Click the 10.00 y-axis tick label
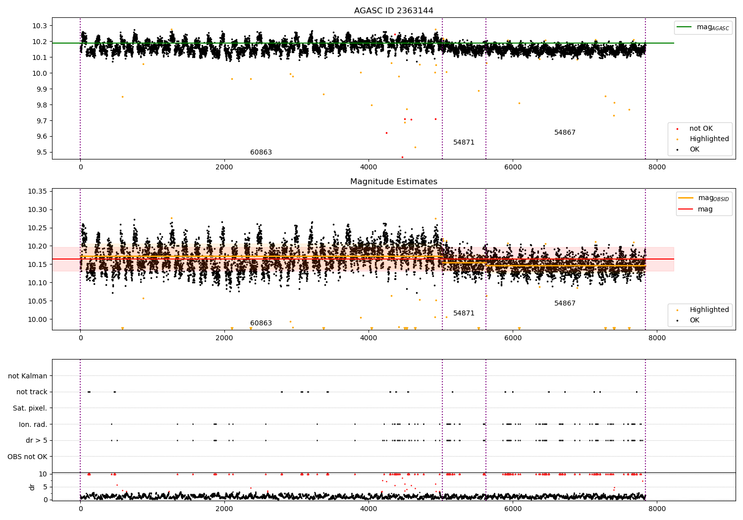The height and width of the screenshot is (520, 743). 38,319
